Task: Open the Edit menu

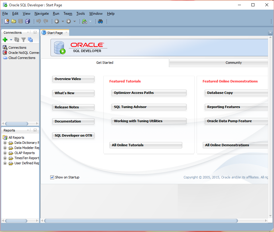Action: [x=15, y=14]
